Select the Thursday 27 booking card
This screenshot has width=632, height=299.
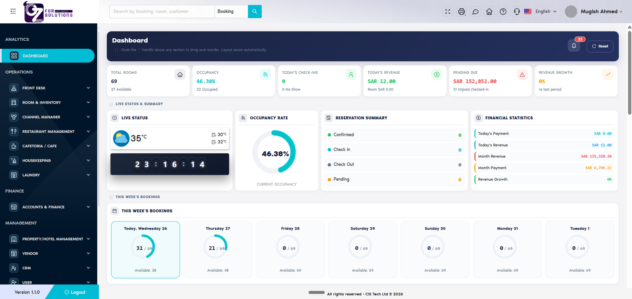(x=218, y=250)
